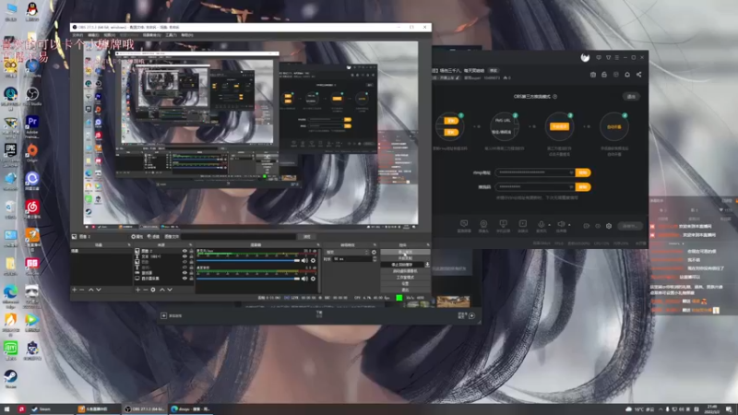Open desktop audio channel settings gear
This screenshot has height=415, width=738.
[x=313, y=279]
